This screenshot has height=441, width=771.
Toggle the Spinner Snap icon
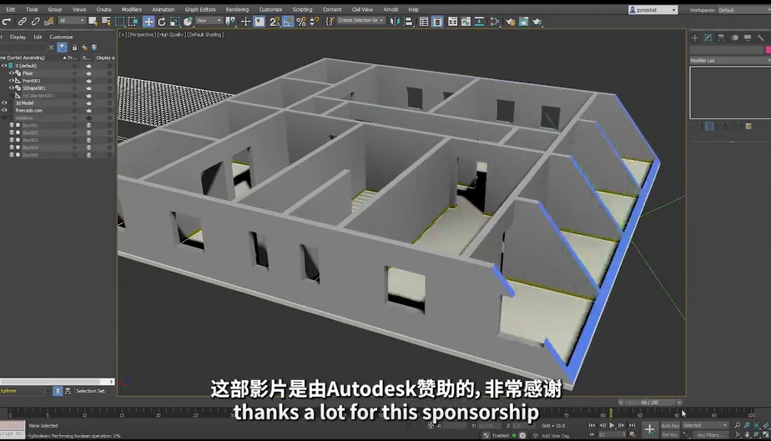(x=315, y=21)
